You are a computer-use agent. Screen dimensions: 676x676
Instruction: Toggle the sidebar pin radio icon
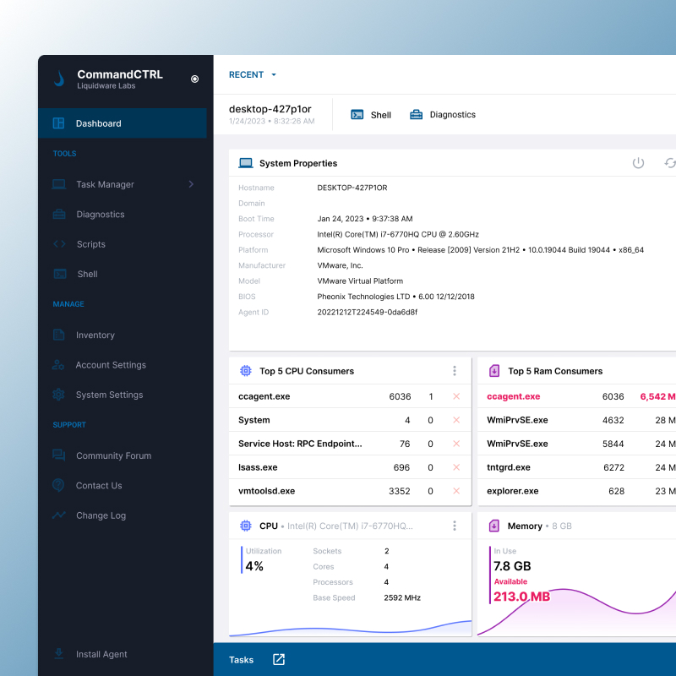point(195,79)
